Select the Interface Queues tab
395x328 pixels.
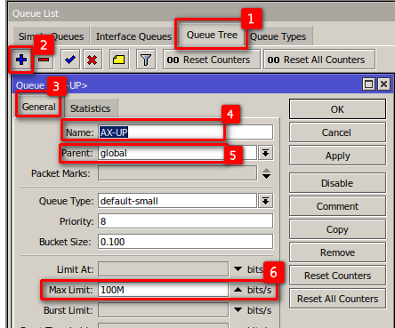pos(133,36)
